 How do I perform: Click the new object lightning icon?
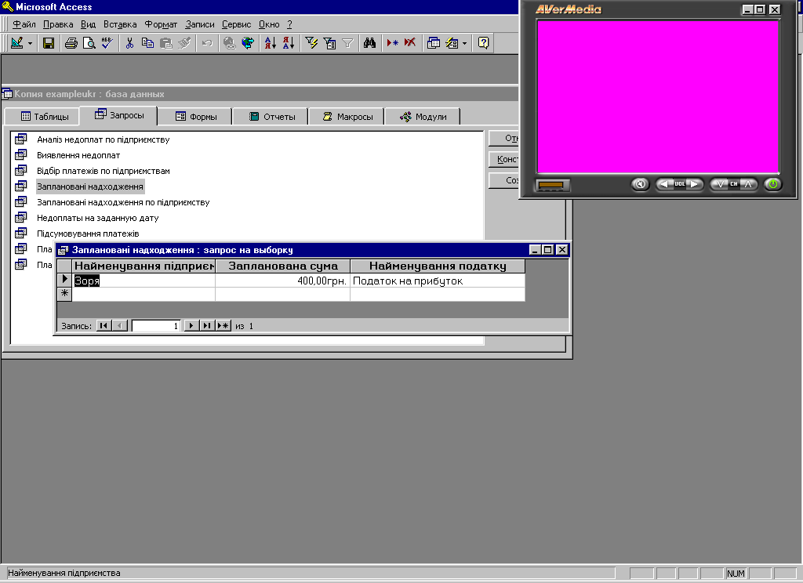coord(452,43)
